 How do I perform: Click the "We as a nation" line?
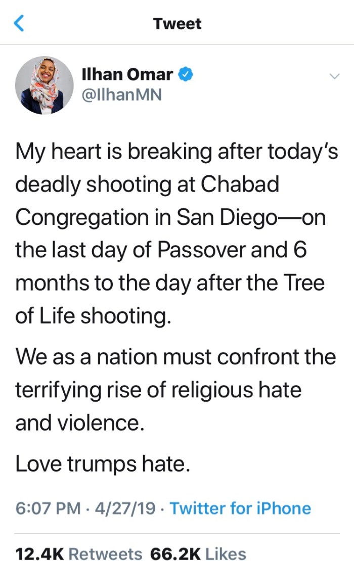[175, 356]
